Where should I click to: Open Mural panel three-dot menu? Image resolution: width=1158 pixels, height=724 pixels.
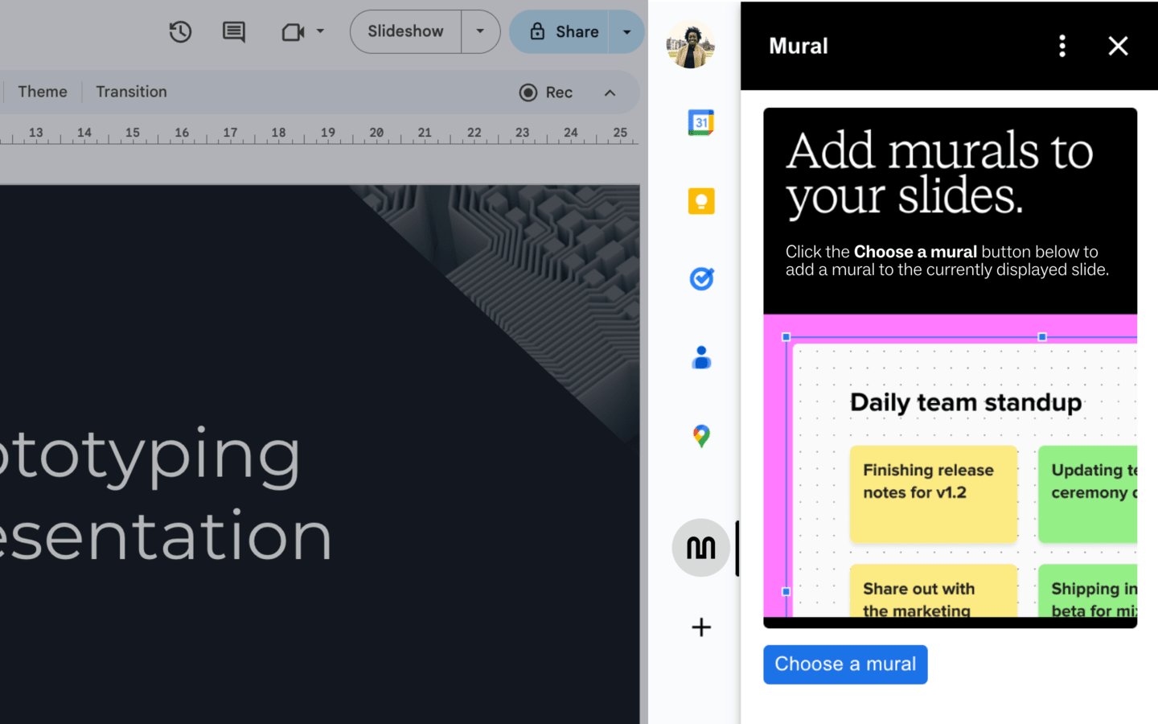(1062, 46)
